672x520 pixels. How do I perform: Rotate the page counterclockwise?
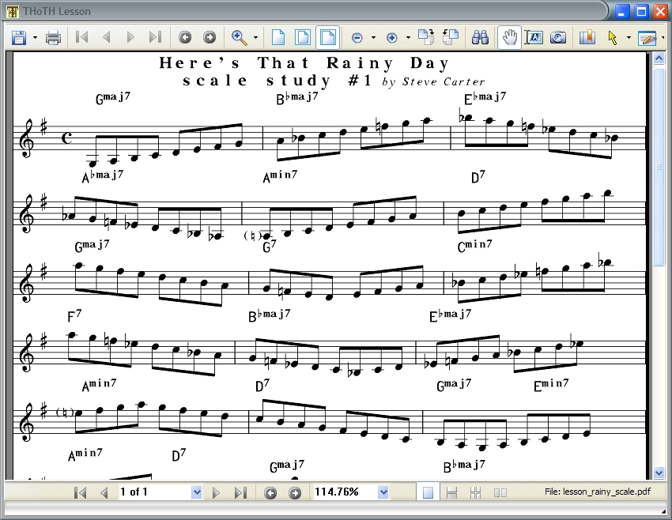pyautogui.click(x=451, y=37)
